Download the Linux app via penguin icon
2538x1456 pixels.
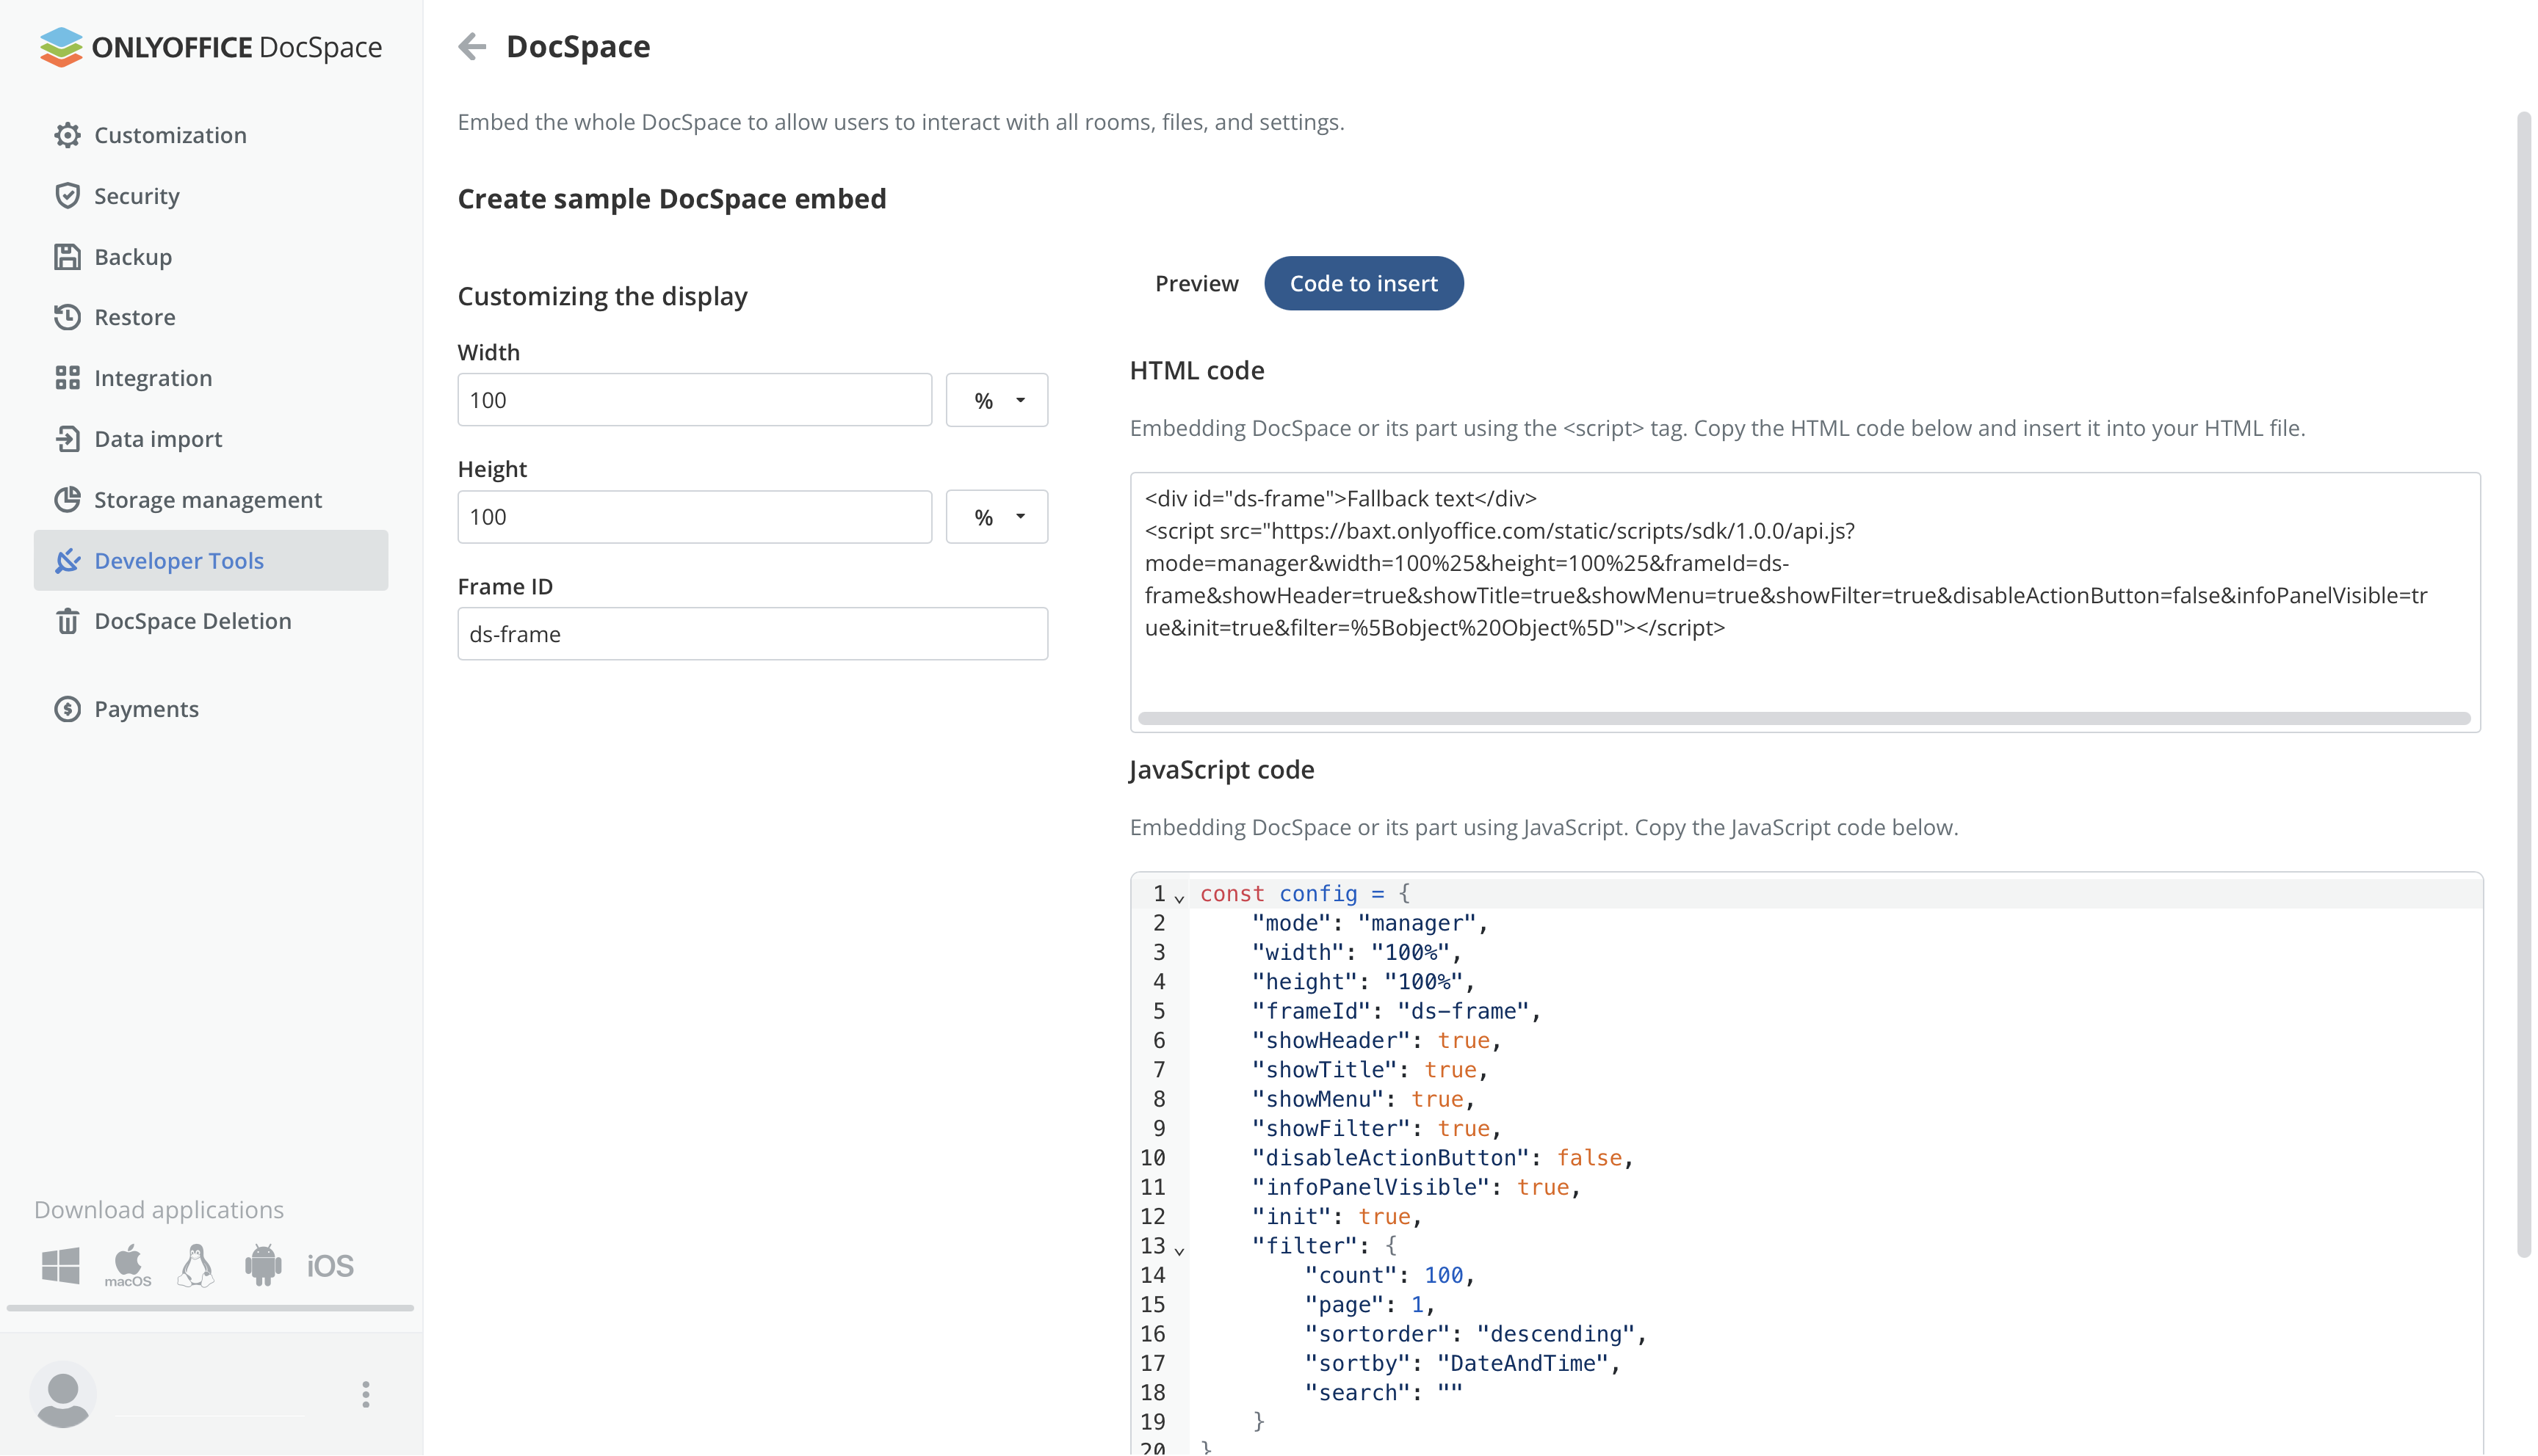(196, 1266)
